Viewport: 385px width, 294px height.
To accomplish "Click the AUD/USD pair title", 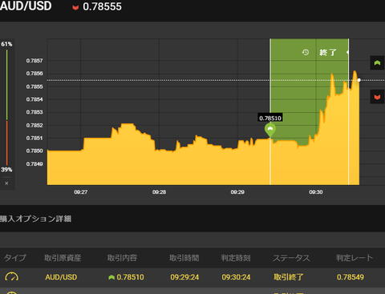I will (26, 6).
